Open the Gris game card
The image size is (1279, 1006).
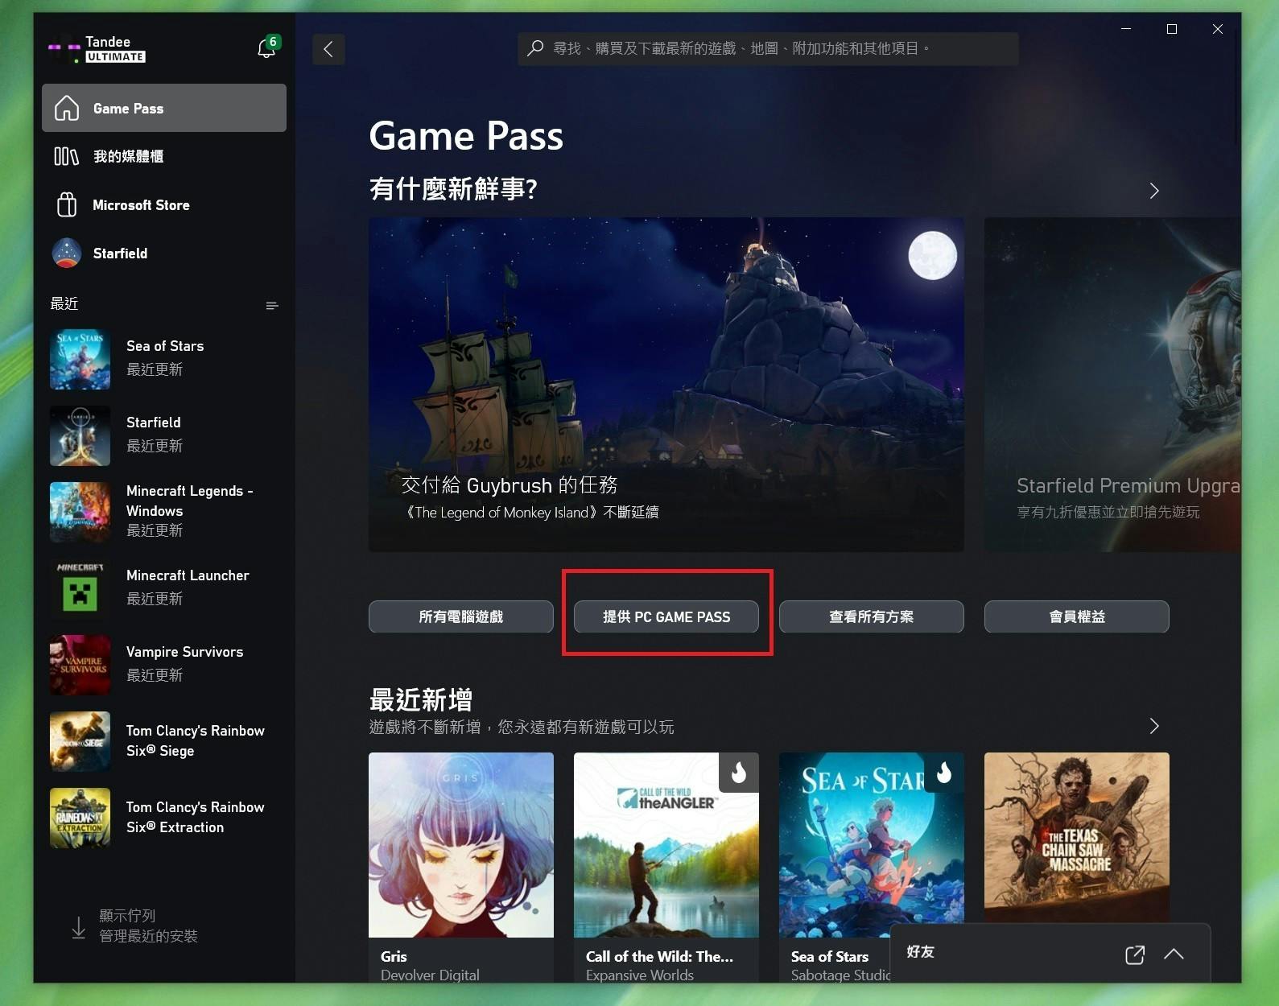pyautogui.click(x=461, y=867)
